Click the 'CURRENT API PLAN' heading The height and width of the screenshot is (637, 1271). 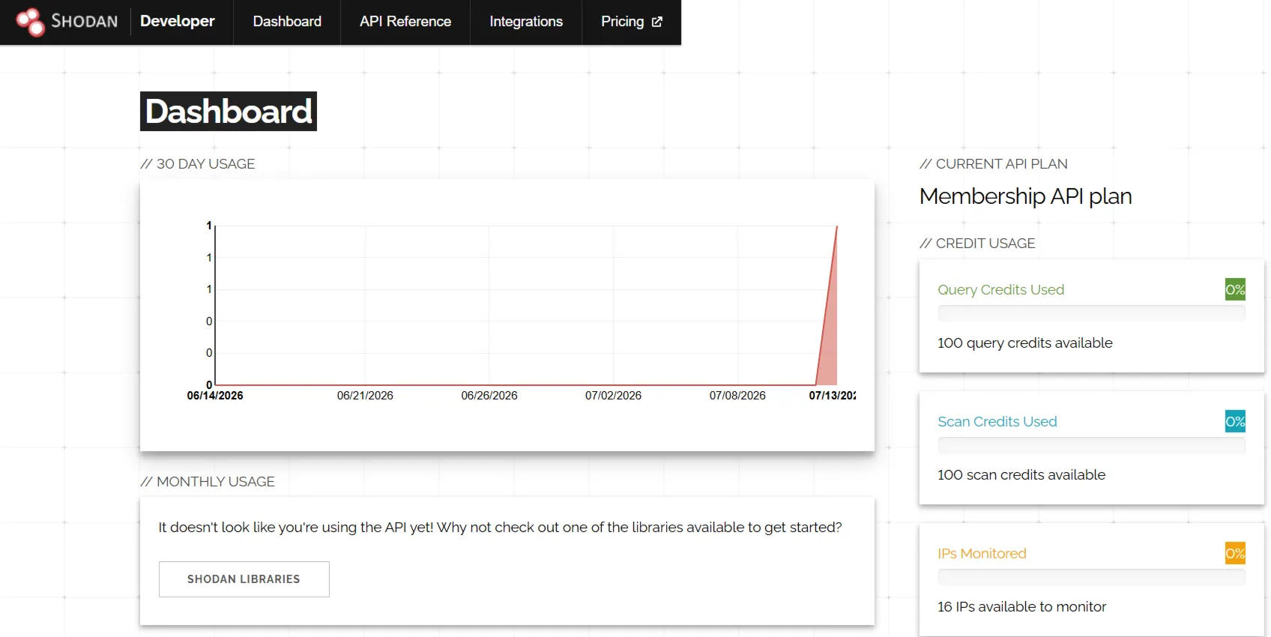click(x=994, y=164)
